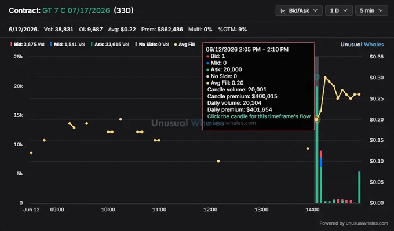Click the OI: 9,687 stat
The image size is (394, 231).
click(91, 30)
